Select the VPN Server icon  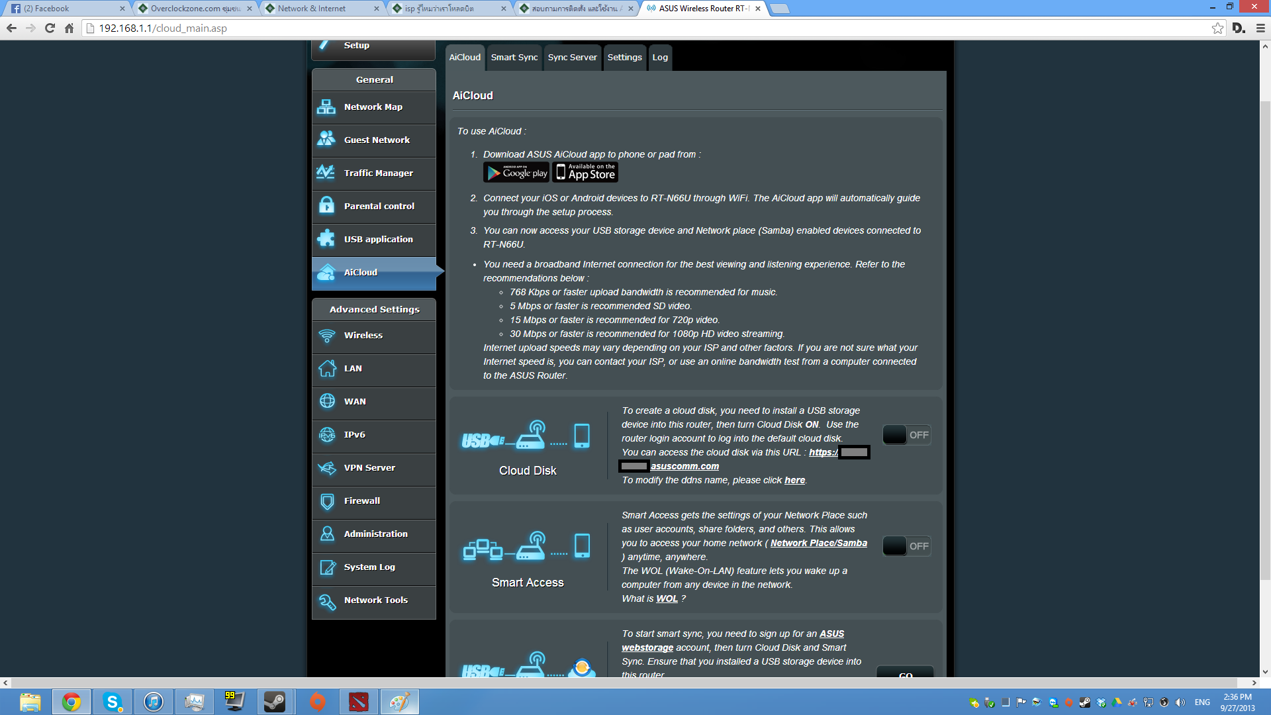point(326,468)
